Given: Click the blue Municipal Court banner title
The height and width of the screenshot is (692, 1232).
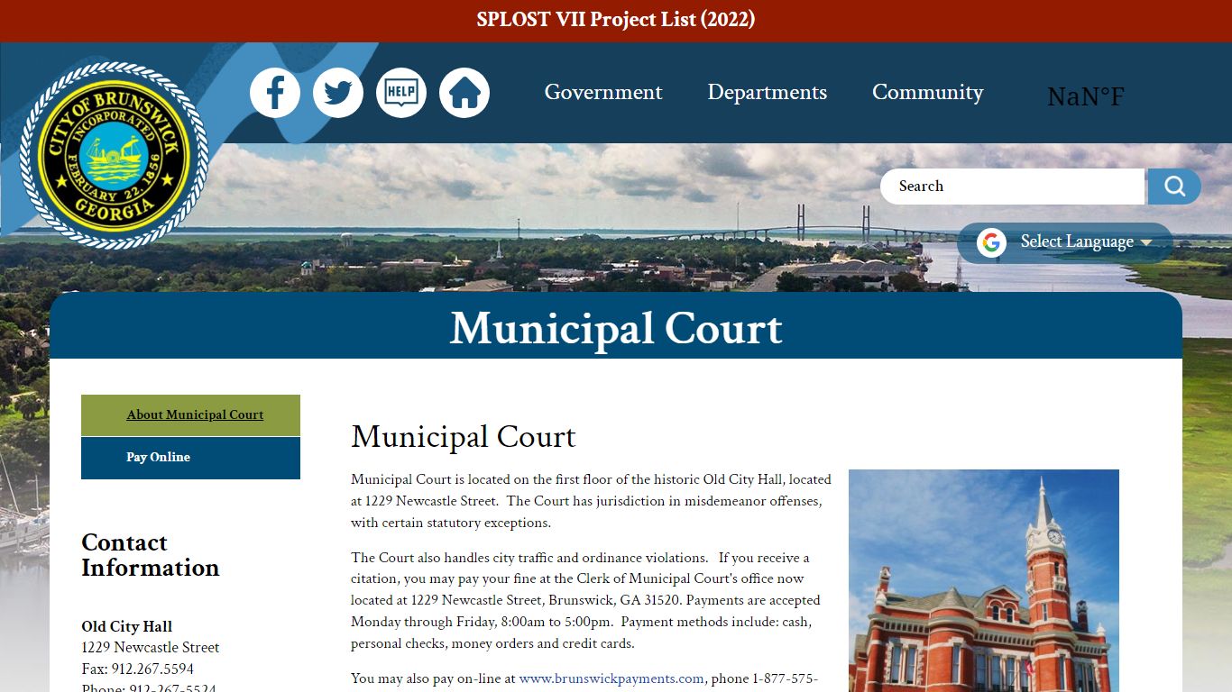Looking at the screenshot, I should pyautogui.click(x=616, y=328).
